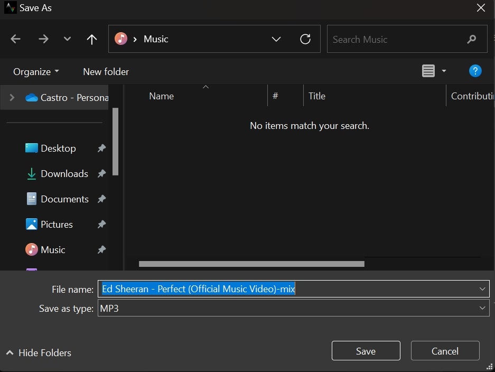Select Downloads in the sidebar
Screen dimensions: 495x372
[x=64, y=174]
